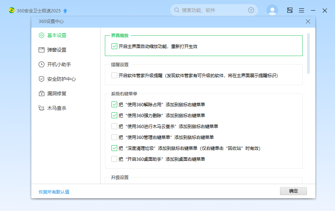Click the layout switch icon in title bar
Screen dimensions: 335x211
[290, 10]
